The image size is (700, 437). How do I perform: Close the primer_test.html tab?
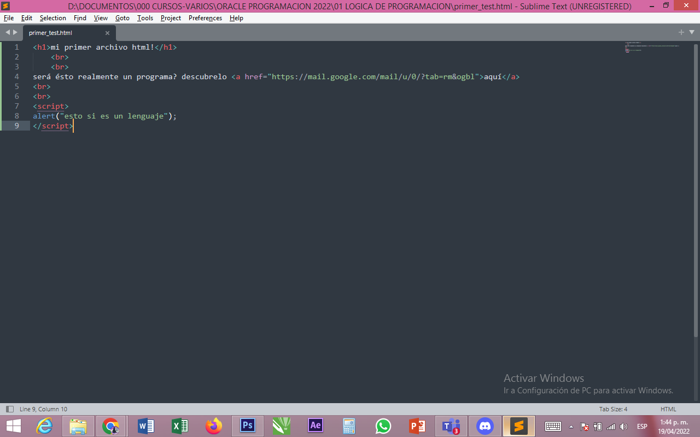107,33
